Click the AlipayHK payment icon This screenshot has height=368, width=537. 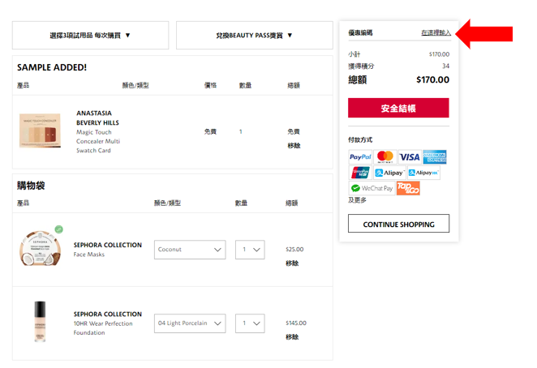pos(423,173)
